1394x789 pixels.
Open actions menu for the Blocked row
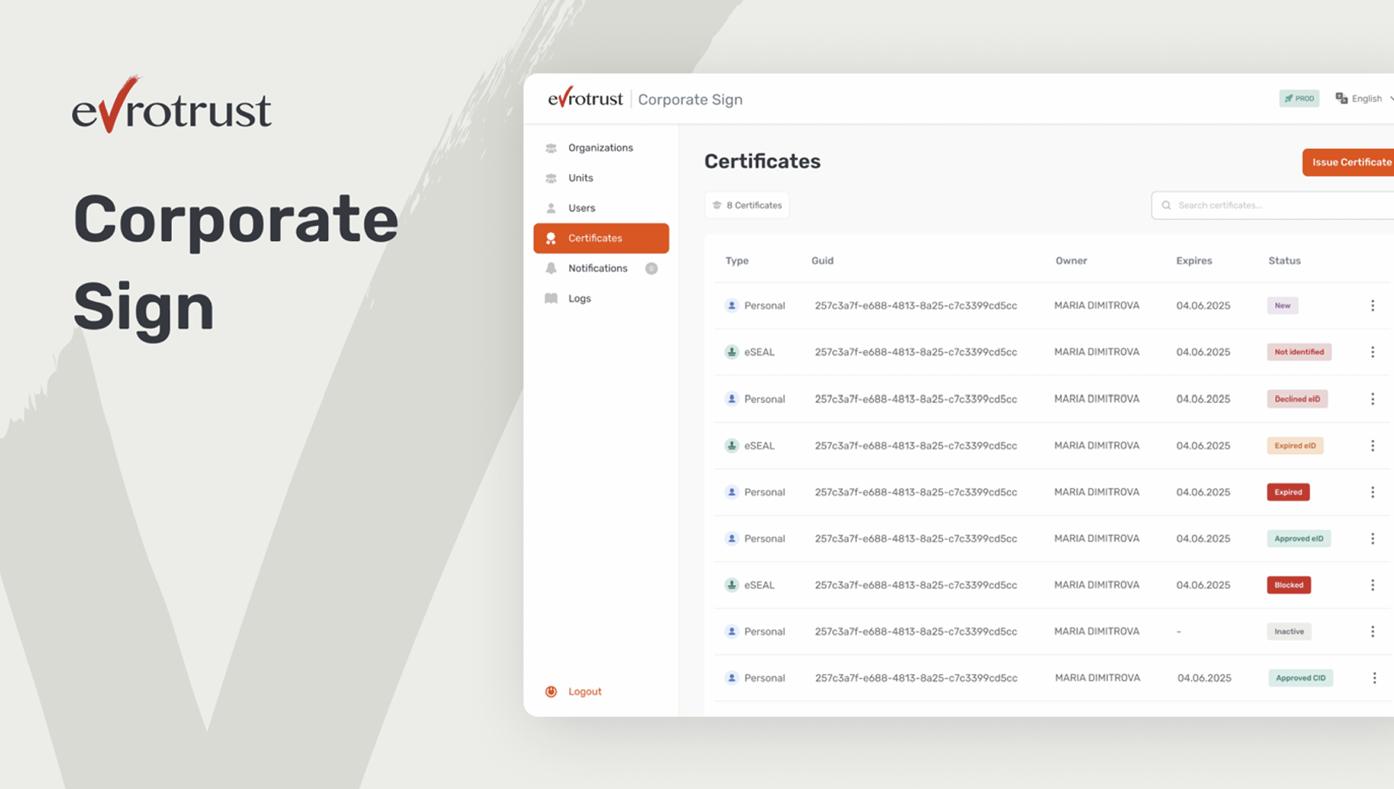coord(1372,585)
